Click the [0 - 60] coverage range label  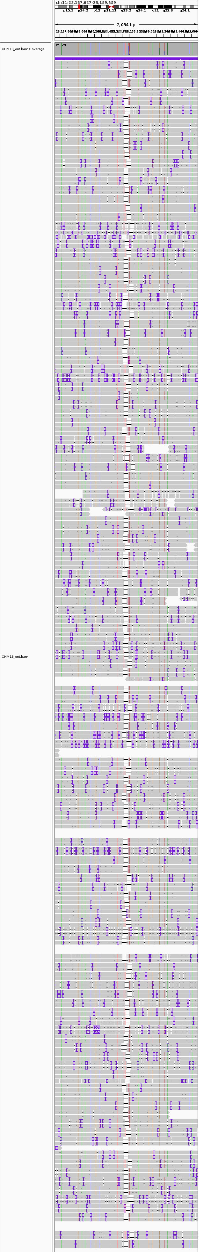click(x=61, y=45)
